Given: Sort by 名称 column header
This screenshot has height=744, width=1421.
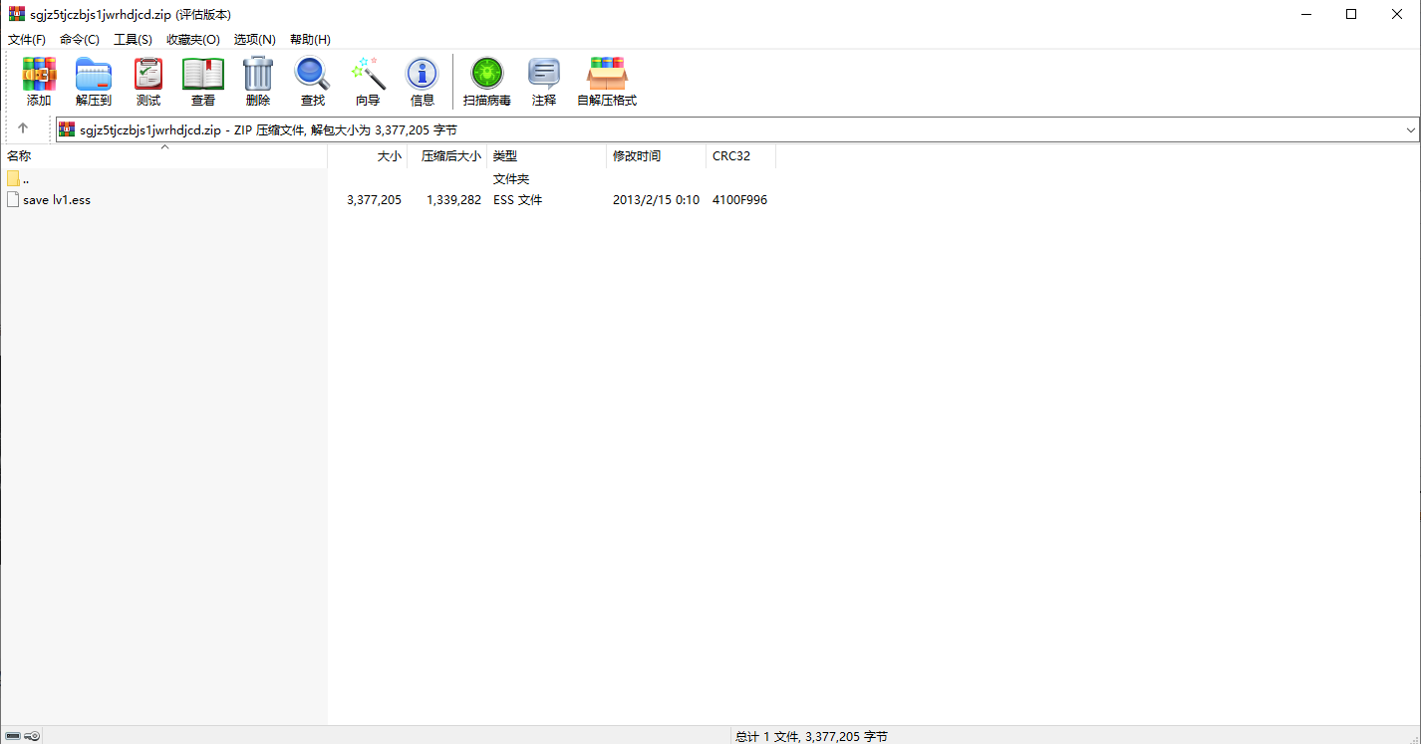Looking at the screenshot, I should coord(163,156).
